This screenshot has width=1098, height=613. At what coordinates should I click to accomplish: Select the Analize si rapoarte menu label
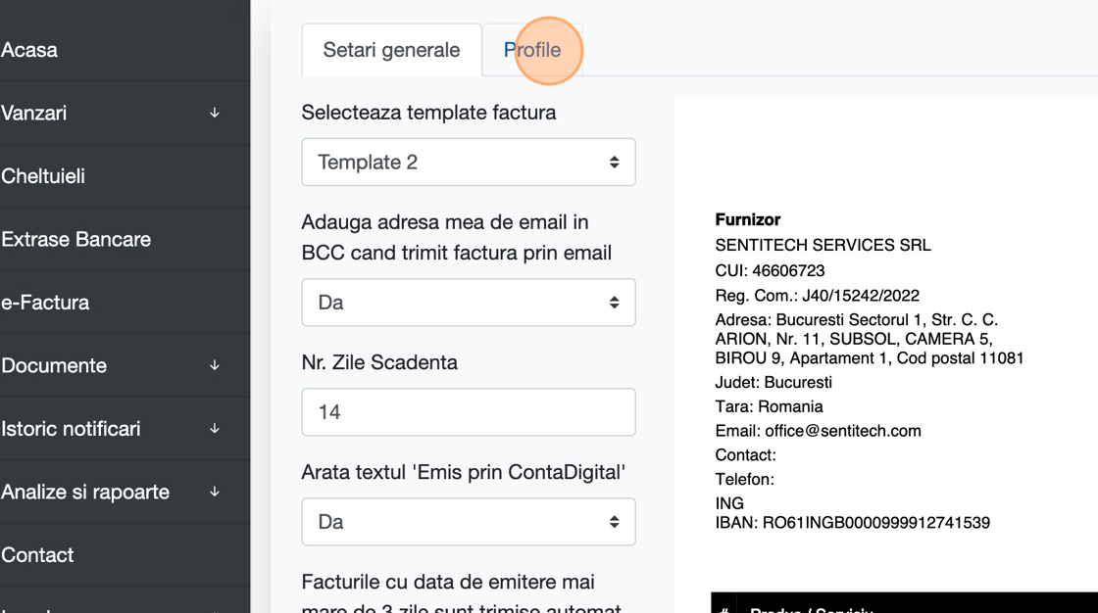[x=85, y=492]
